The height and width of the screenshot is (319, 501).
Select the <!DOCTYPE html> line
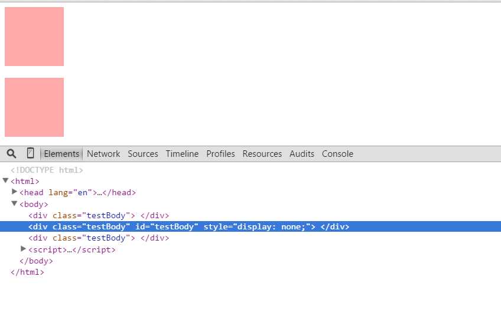click(47, 170)
